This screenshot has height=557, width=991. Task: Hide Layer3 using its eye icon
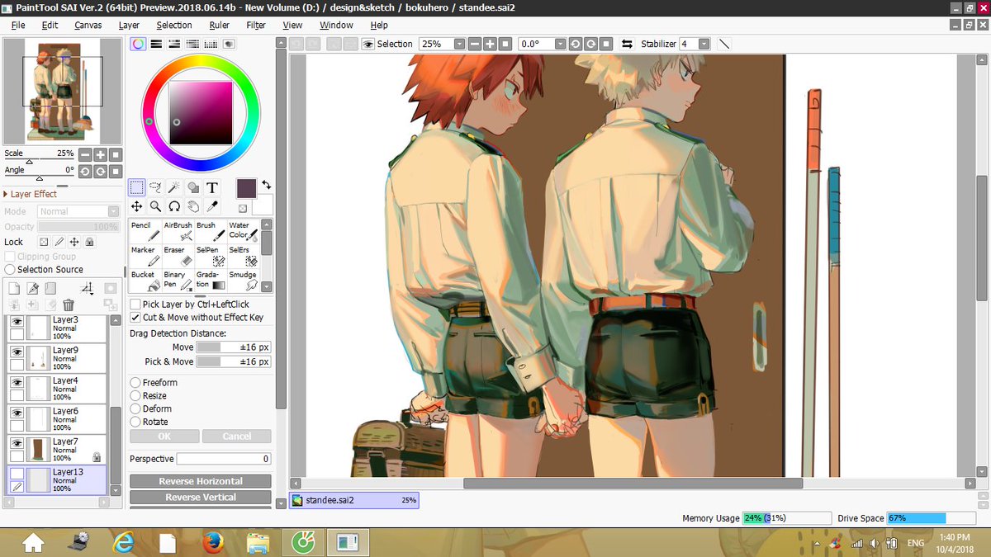16,323
